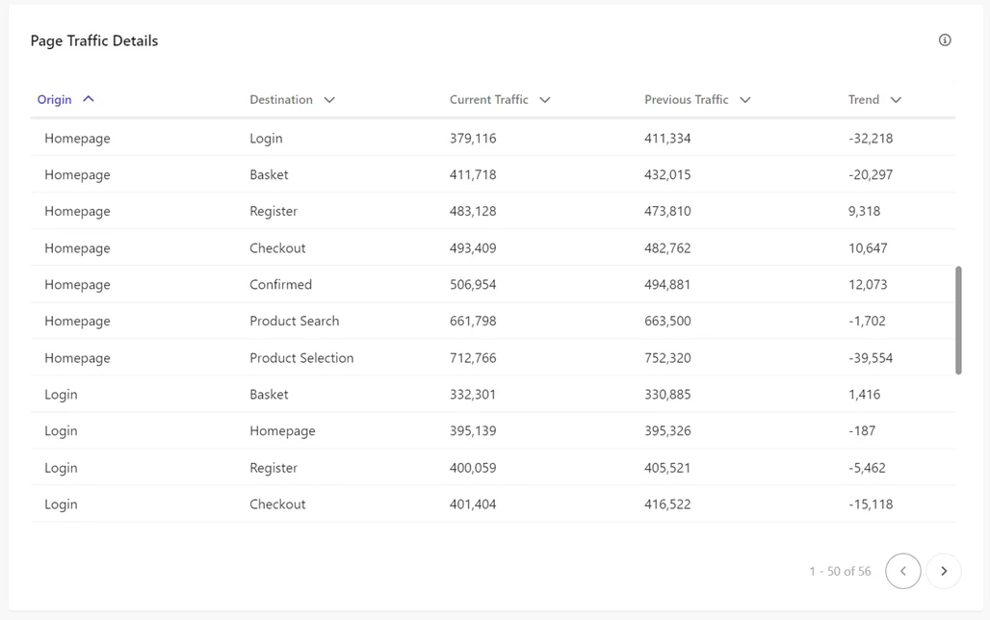This screenshot has height=620, width=990.
Task: Click trend value -187
Action: pos(862,431)
